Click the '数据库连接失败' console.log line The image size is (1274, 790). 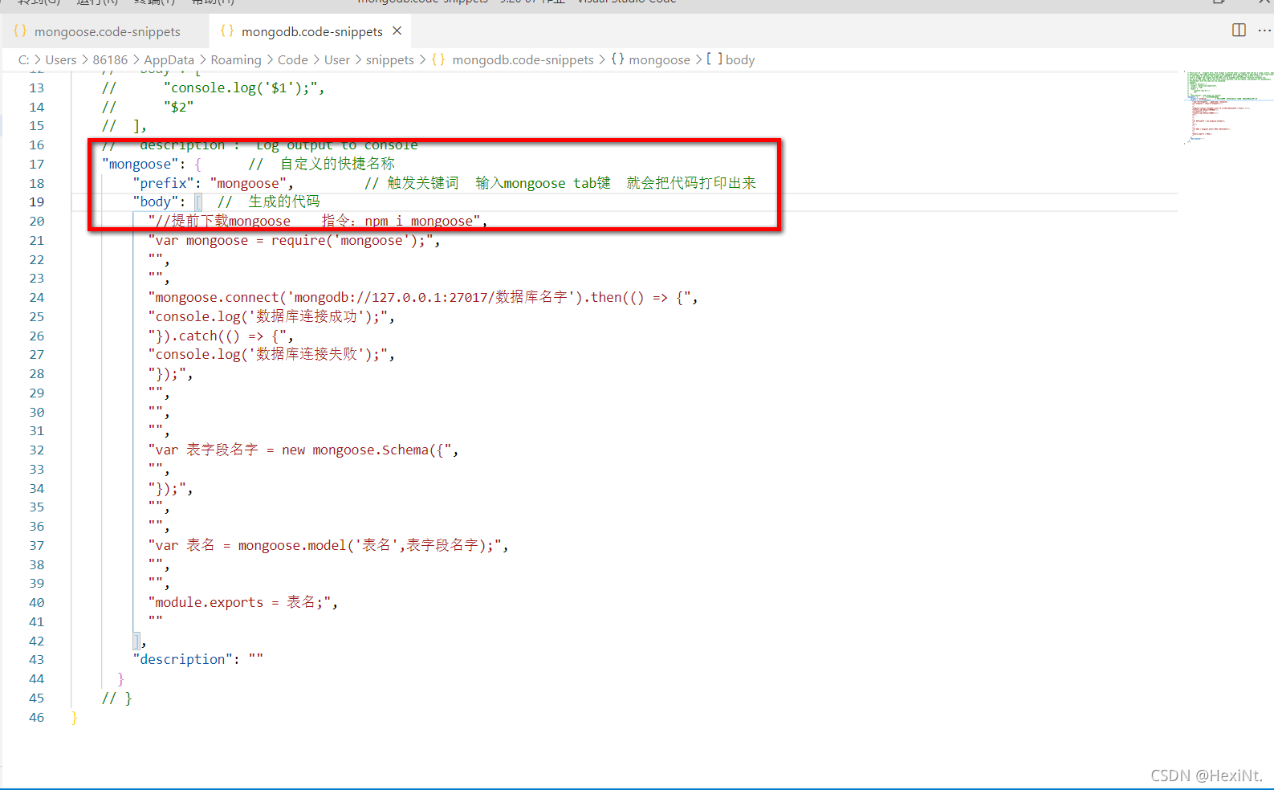271,355
